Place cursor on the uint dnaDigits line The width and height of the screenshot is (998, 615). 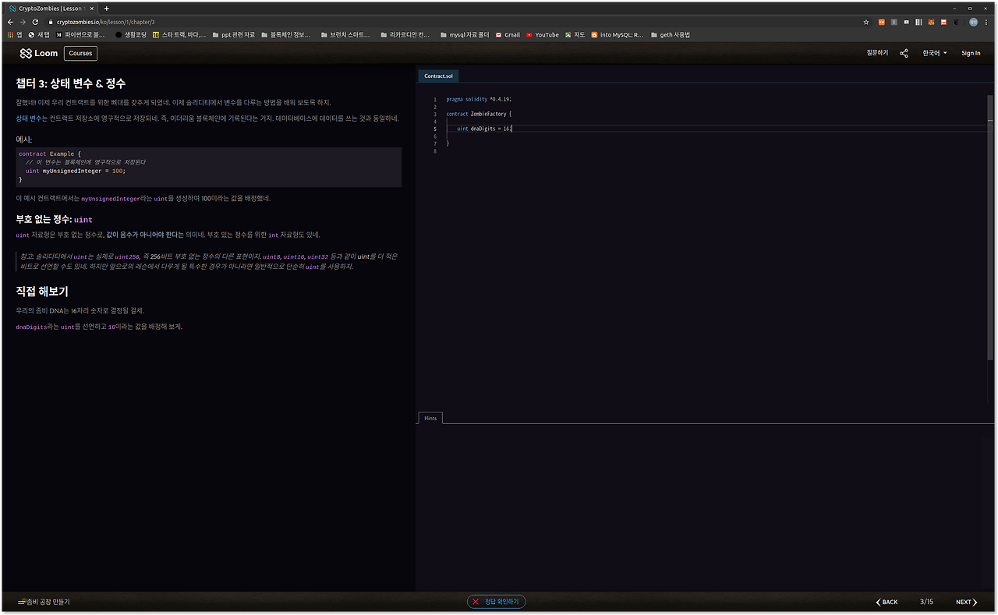point(483,129)
